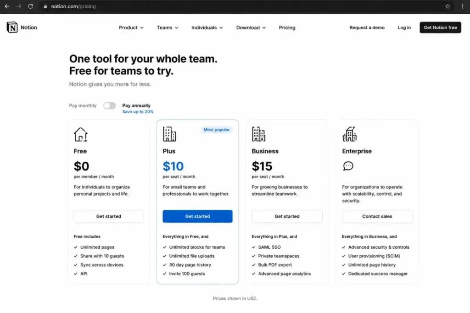Viewport: 470px width, 313px height.
Task: Reload the page with the refresh icon
Action: point(31,6)
